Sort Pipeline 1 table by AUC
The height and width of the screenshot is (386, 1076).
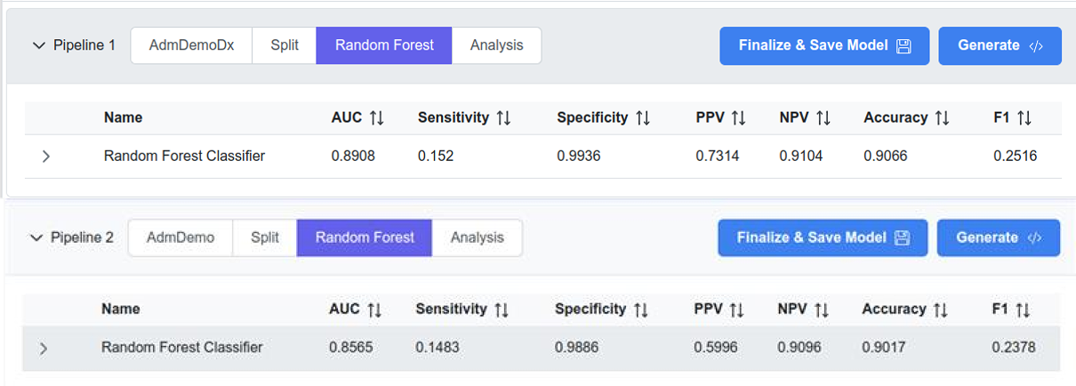[376, 117]
